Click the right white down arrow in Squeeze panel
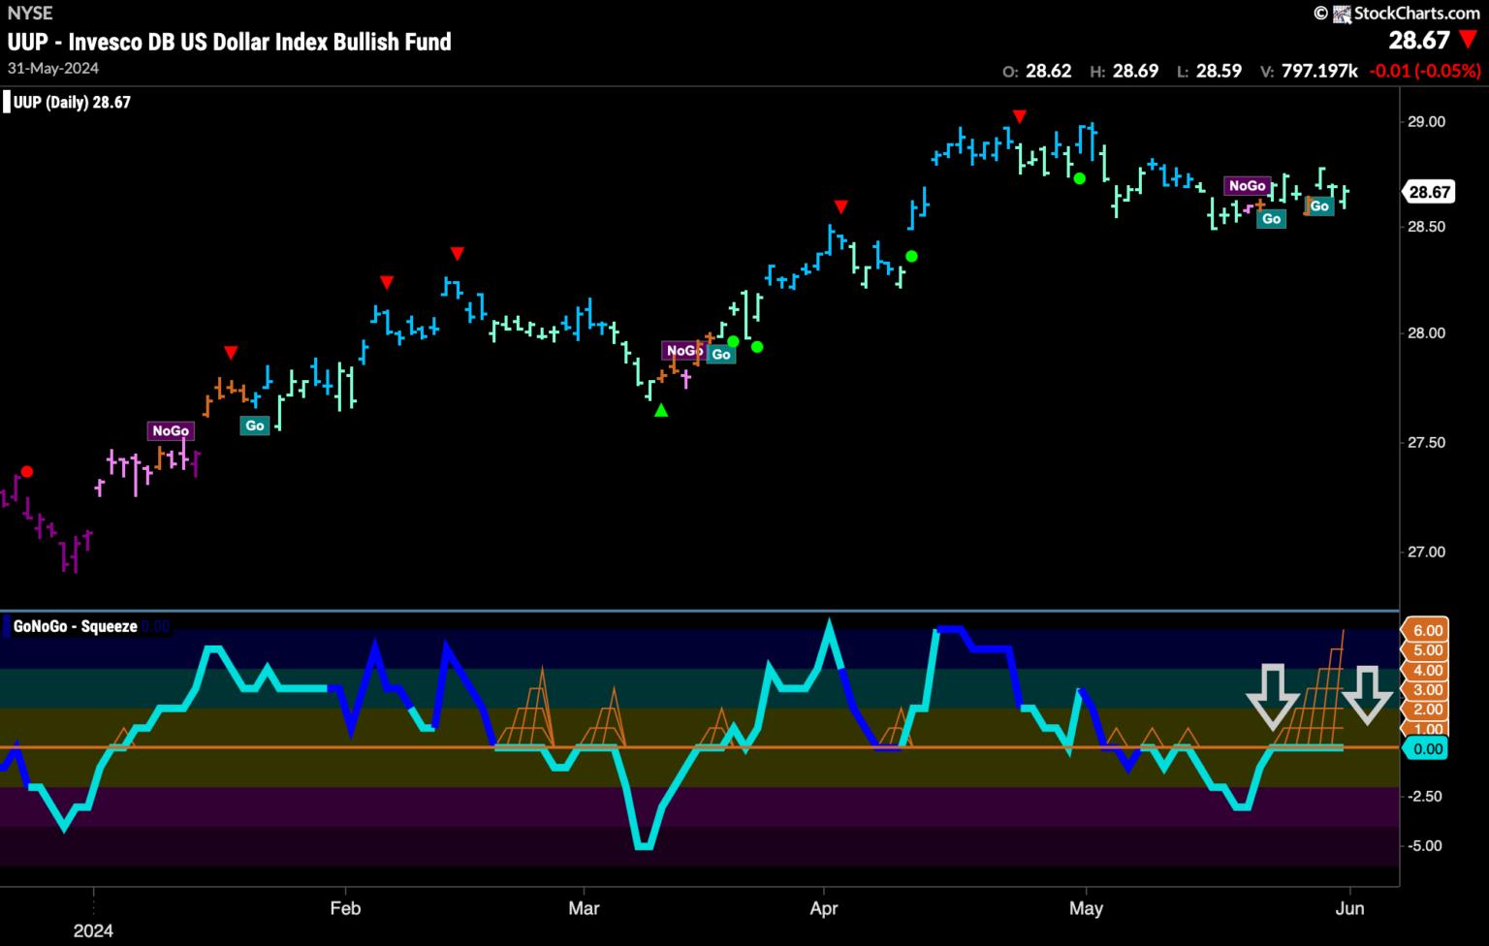1489x946 pixels. pos(1368,695)
